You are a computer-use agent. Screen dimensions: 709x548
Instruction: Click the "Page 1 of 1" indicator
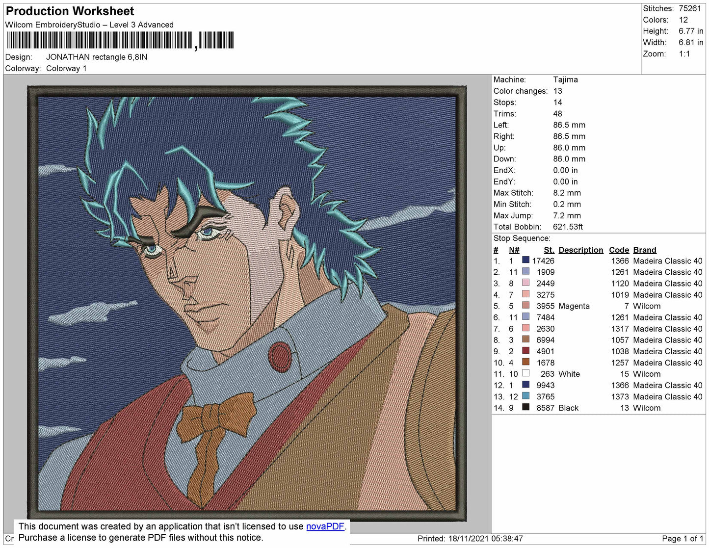683,538
